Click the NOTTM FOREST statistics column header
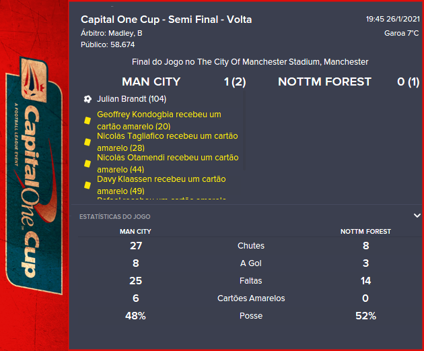424x351 pixels. [365, 231]
